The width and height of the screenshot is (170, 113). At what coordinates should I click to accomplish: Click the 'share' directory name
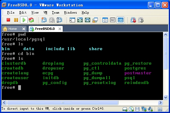[x=95, y=49]
